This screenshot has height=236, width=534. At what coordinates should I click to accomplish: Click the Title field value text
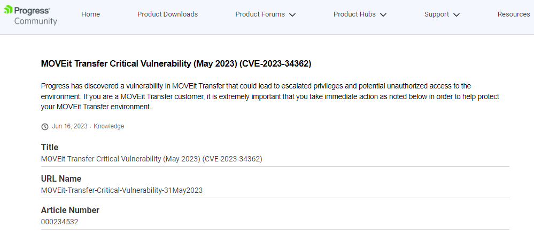[x=151, y=159]
